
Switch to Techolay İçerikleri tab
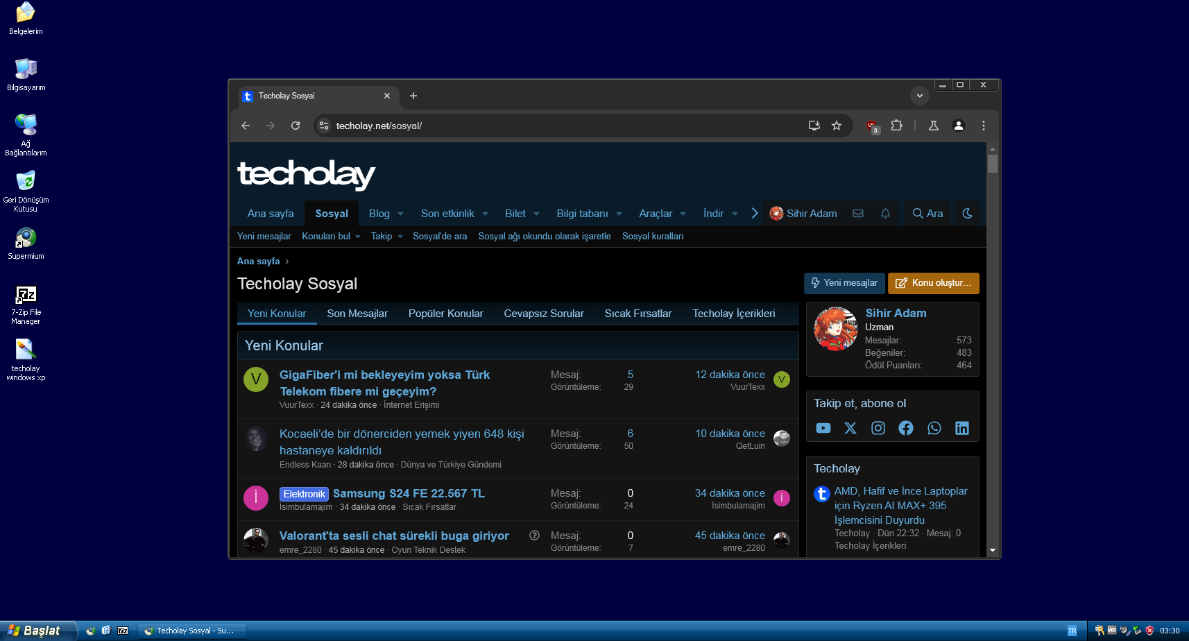734,314
